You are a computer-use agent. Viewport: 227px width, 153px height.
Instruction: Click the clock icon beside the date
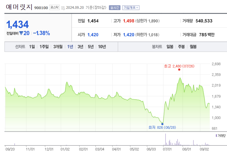pos(63,8)
